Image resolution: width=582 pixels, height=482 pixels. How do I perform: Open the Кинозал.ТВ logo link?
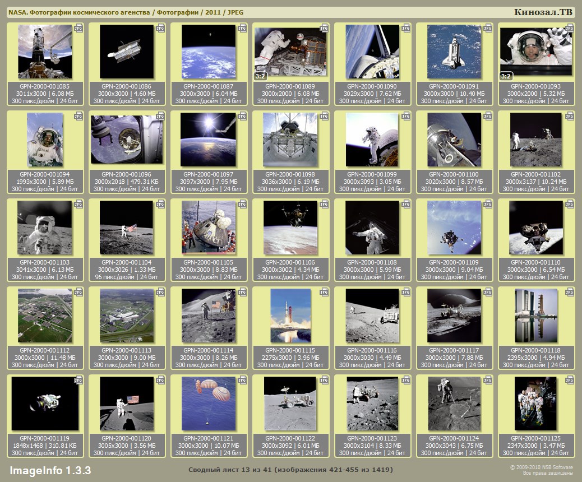pos(543,12)
